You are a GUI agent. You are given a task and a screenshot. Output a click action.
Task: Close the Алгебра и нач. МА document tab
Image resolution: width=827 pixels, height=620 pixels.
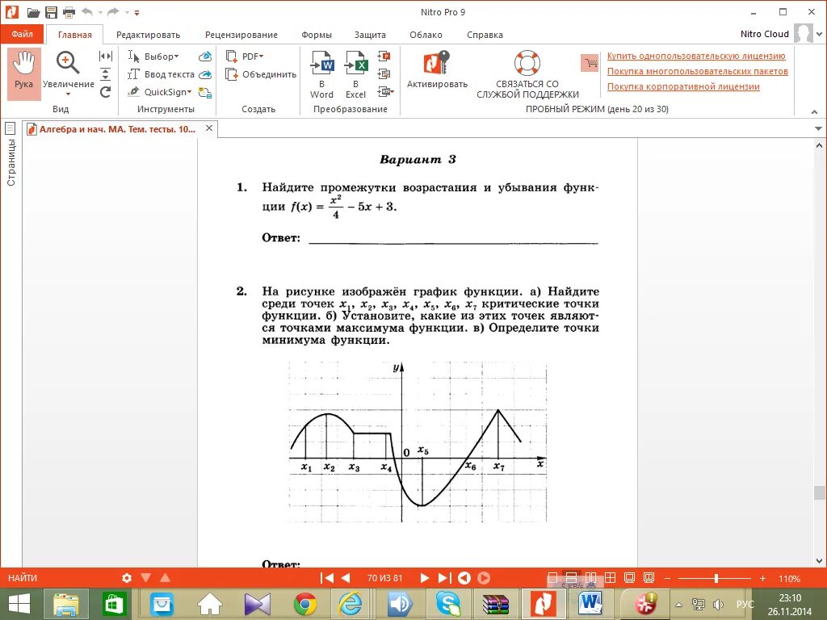pyautogui.click(x=209, y=128)
